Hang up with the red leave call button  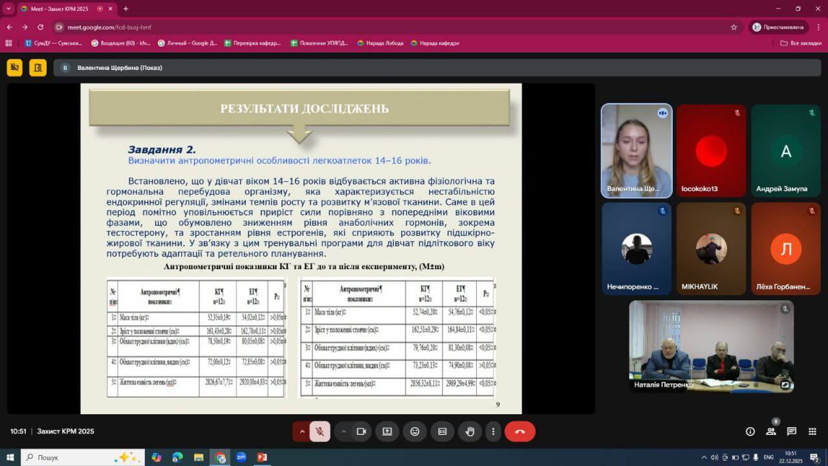coord(519,432)
